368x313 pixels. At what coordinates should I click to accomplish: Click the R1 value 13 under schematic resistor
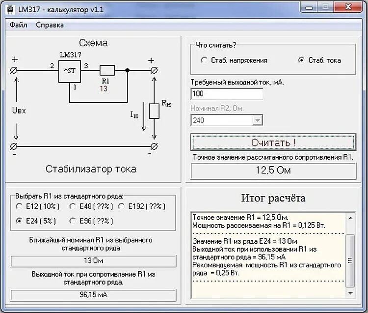tap(104, 89)
